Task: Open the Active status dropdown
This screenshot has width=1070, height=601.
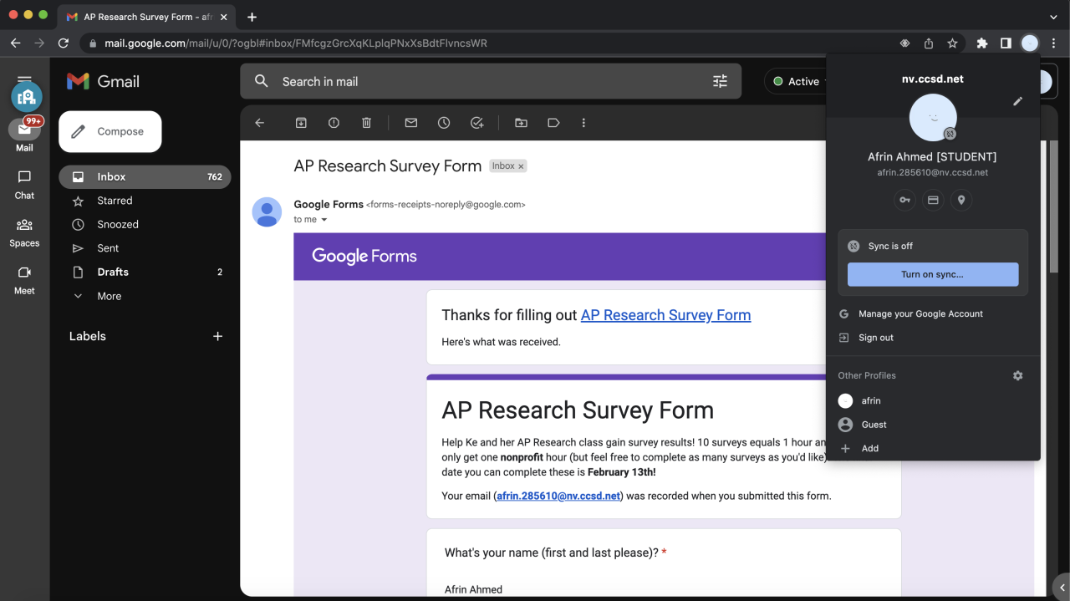Action: (798, 81)
